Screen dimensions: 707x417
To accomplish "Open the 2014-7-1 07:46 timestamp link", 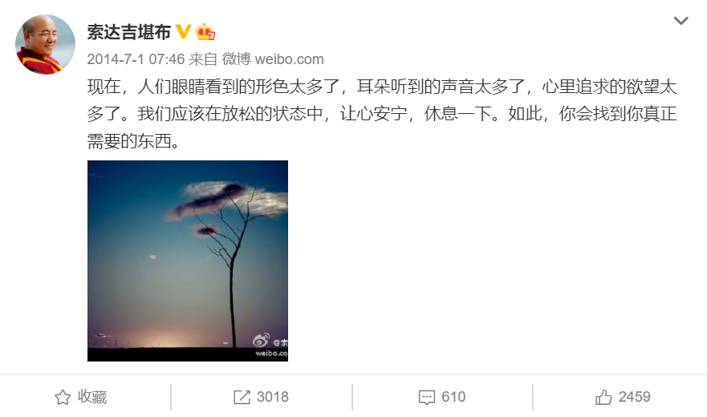I will [x=136, y=59].
